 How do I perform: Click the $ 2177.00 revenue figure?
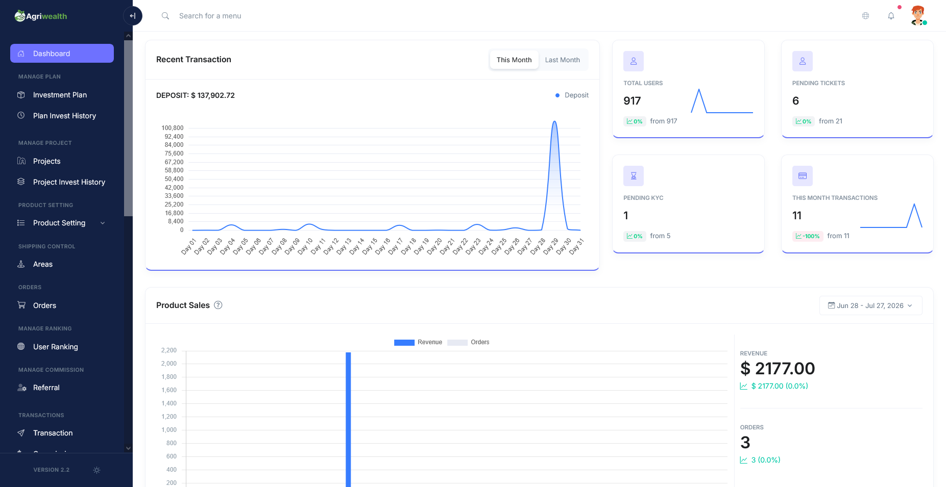pyautogui.click(x=778, y=368)
